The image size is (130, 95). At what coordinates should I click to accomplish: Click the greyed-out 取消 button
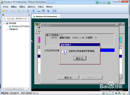pos(92,77)
